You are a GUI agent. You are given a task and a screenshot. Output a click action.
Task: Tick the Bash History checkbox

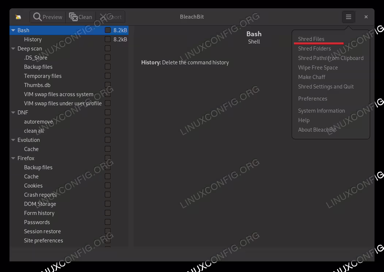108,39
